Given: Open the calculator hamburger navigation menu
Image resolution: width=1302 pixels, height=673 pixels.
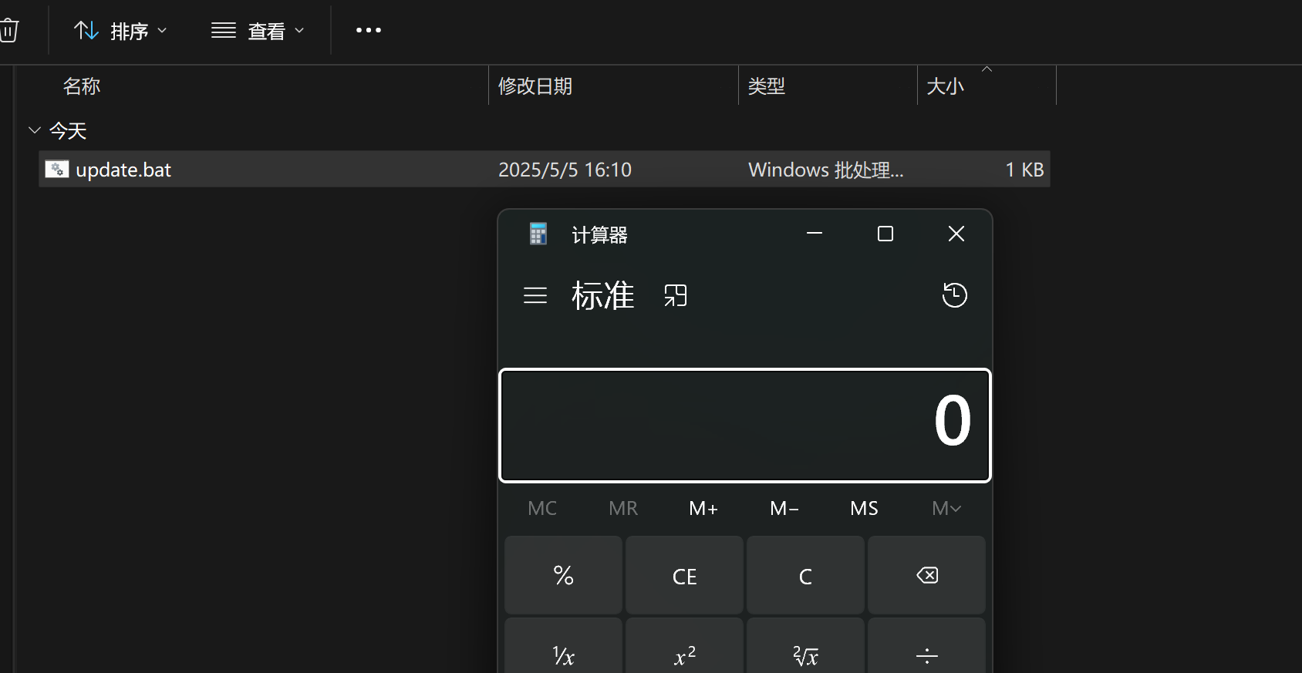Looking at the screenshot, I should 535,295.
